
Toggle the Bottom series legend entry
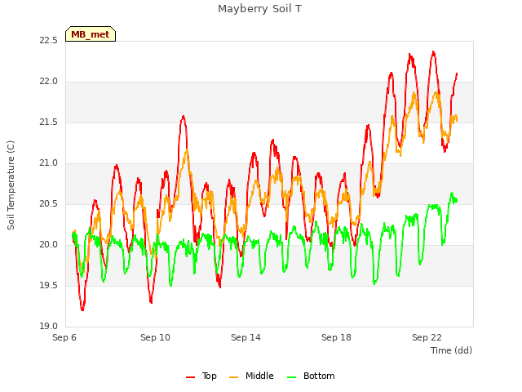point(311,376)
